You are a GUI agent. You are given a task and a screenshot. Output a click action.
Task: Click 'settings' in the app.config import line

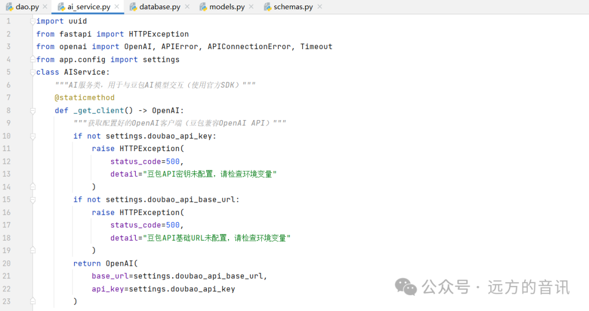coord(161,59)
